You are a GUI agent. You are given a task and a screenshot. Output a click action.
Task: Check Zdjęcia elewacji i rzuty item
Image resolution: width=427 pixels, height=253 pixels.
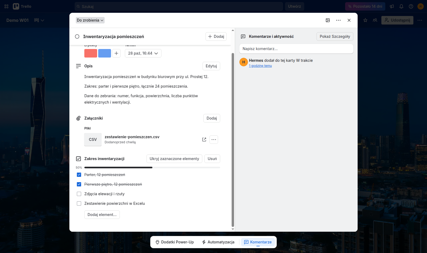[x=79, y=194]
